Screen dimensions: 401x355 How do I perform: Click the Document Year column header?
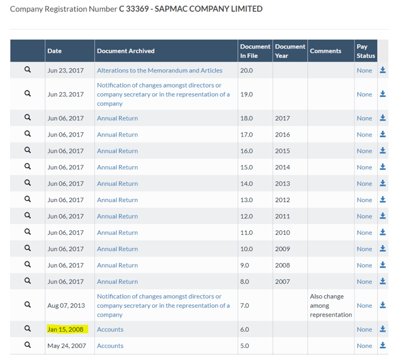290,51
